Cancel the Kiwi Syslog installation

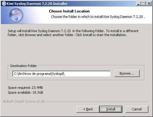tap(137, 109)
